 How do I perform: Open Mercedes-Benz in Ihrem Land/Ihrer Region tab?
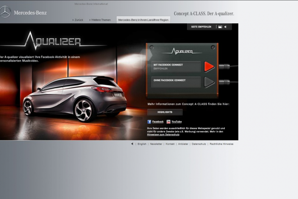[143, 20]
